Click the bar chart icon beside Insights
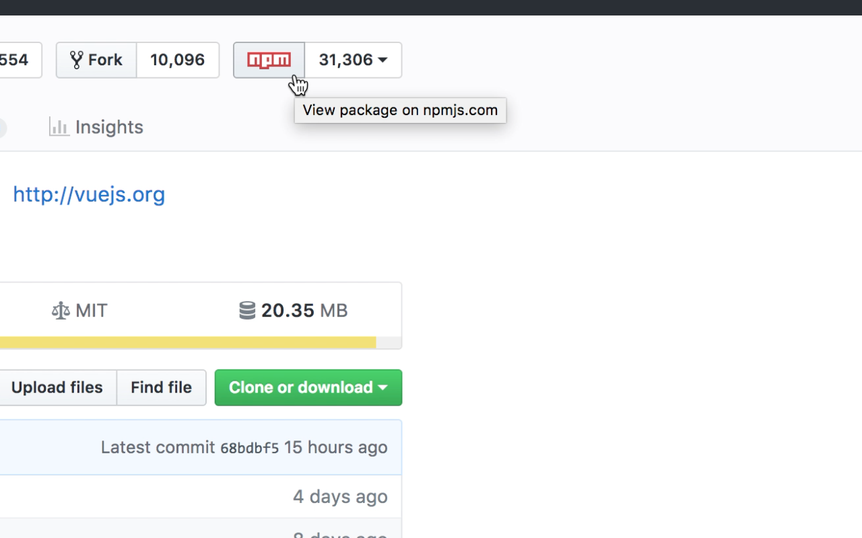This screenshot has height=538, width=862. coord(59,126)
